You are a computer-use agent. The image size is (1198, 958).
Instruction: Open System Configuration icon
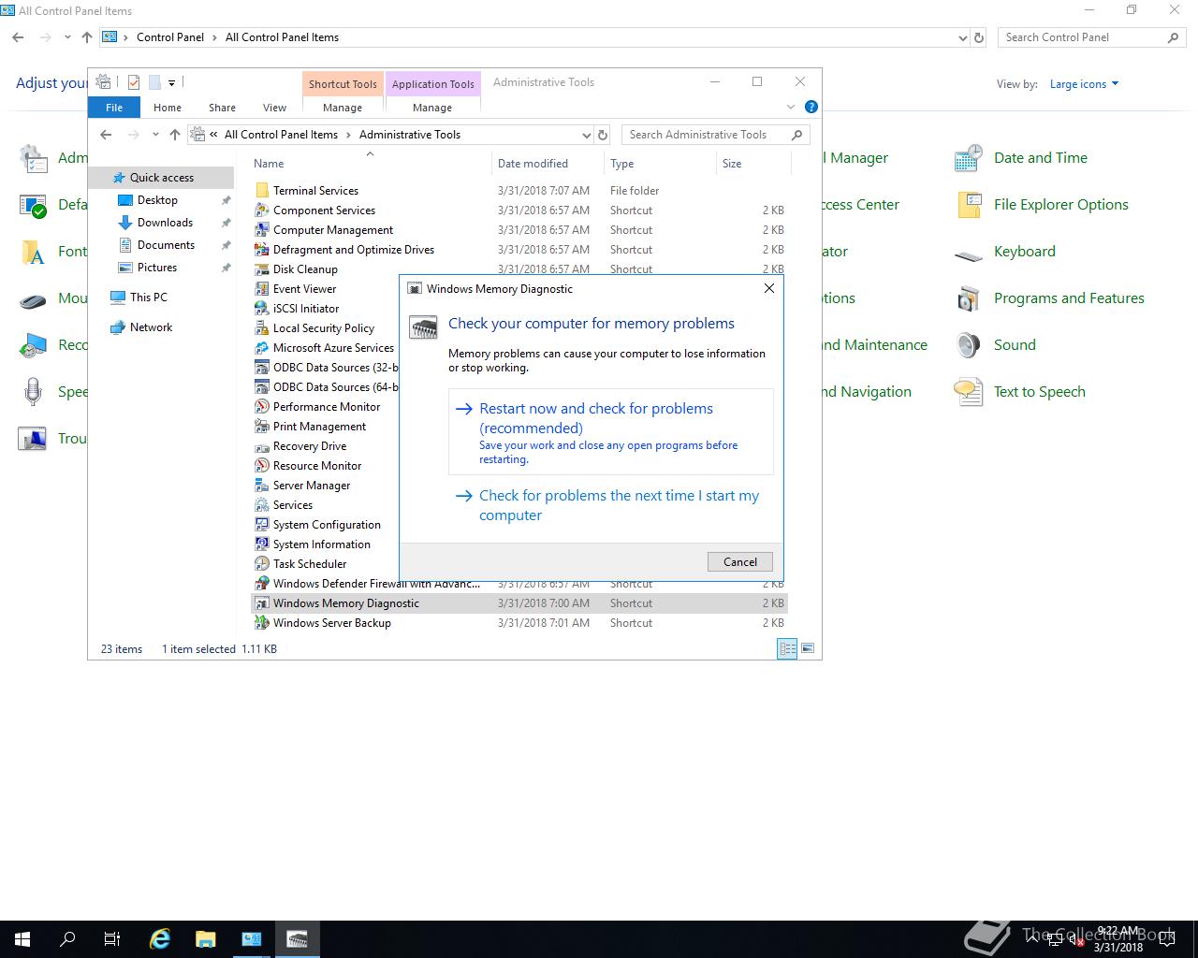(x=262, y=525)
